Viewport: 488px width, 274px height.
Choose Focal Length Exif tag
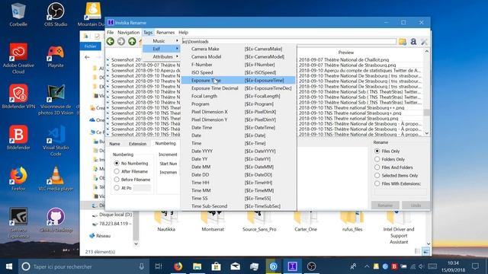click(238, 96)
